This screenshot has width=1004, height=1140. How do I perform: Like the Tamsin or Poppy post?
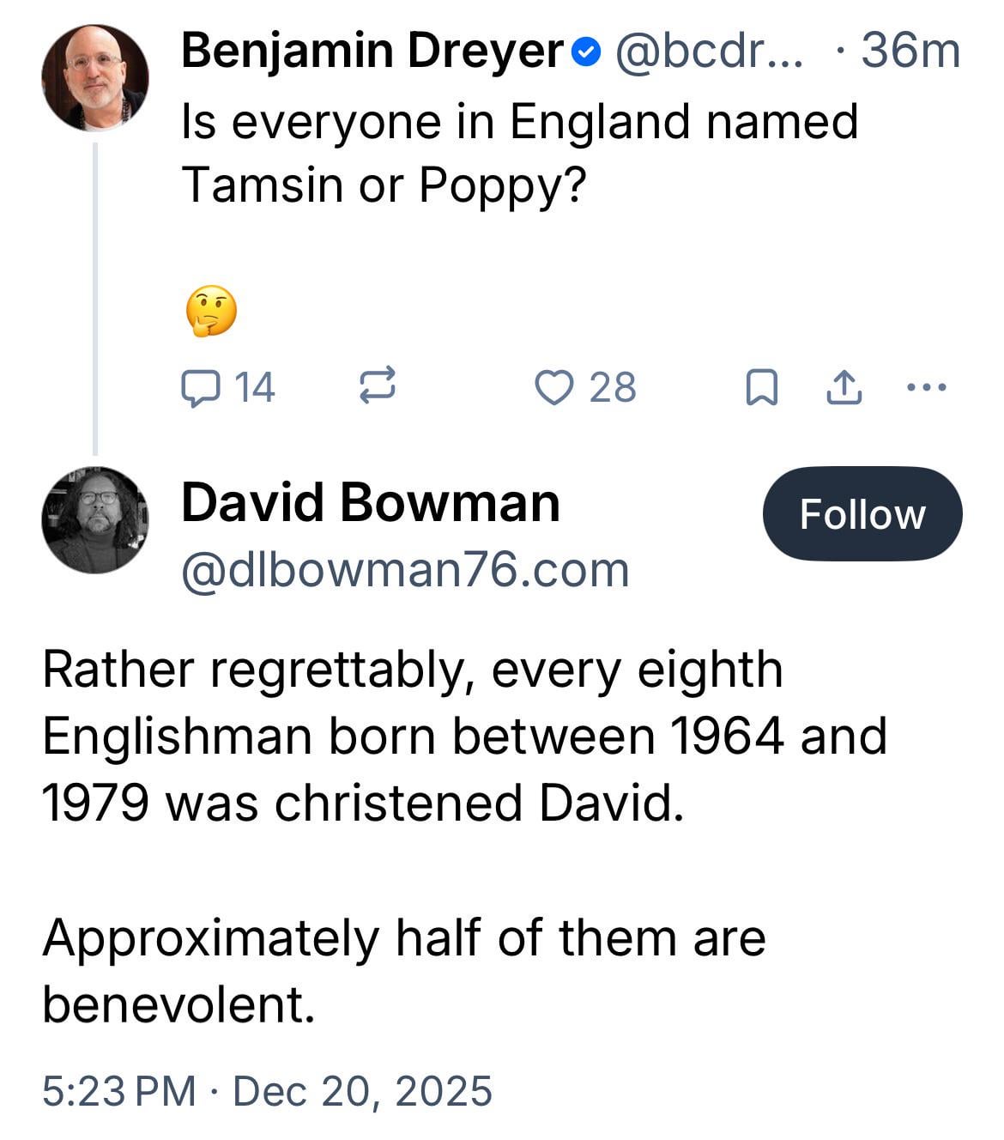click(x=553, y=387)
